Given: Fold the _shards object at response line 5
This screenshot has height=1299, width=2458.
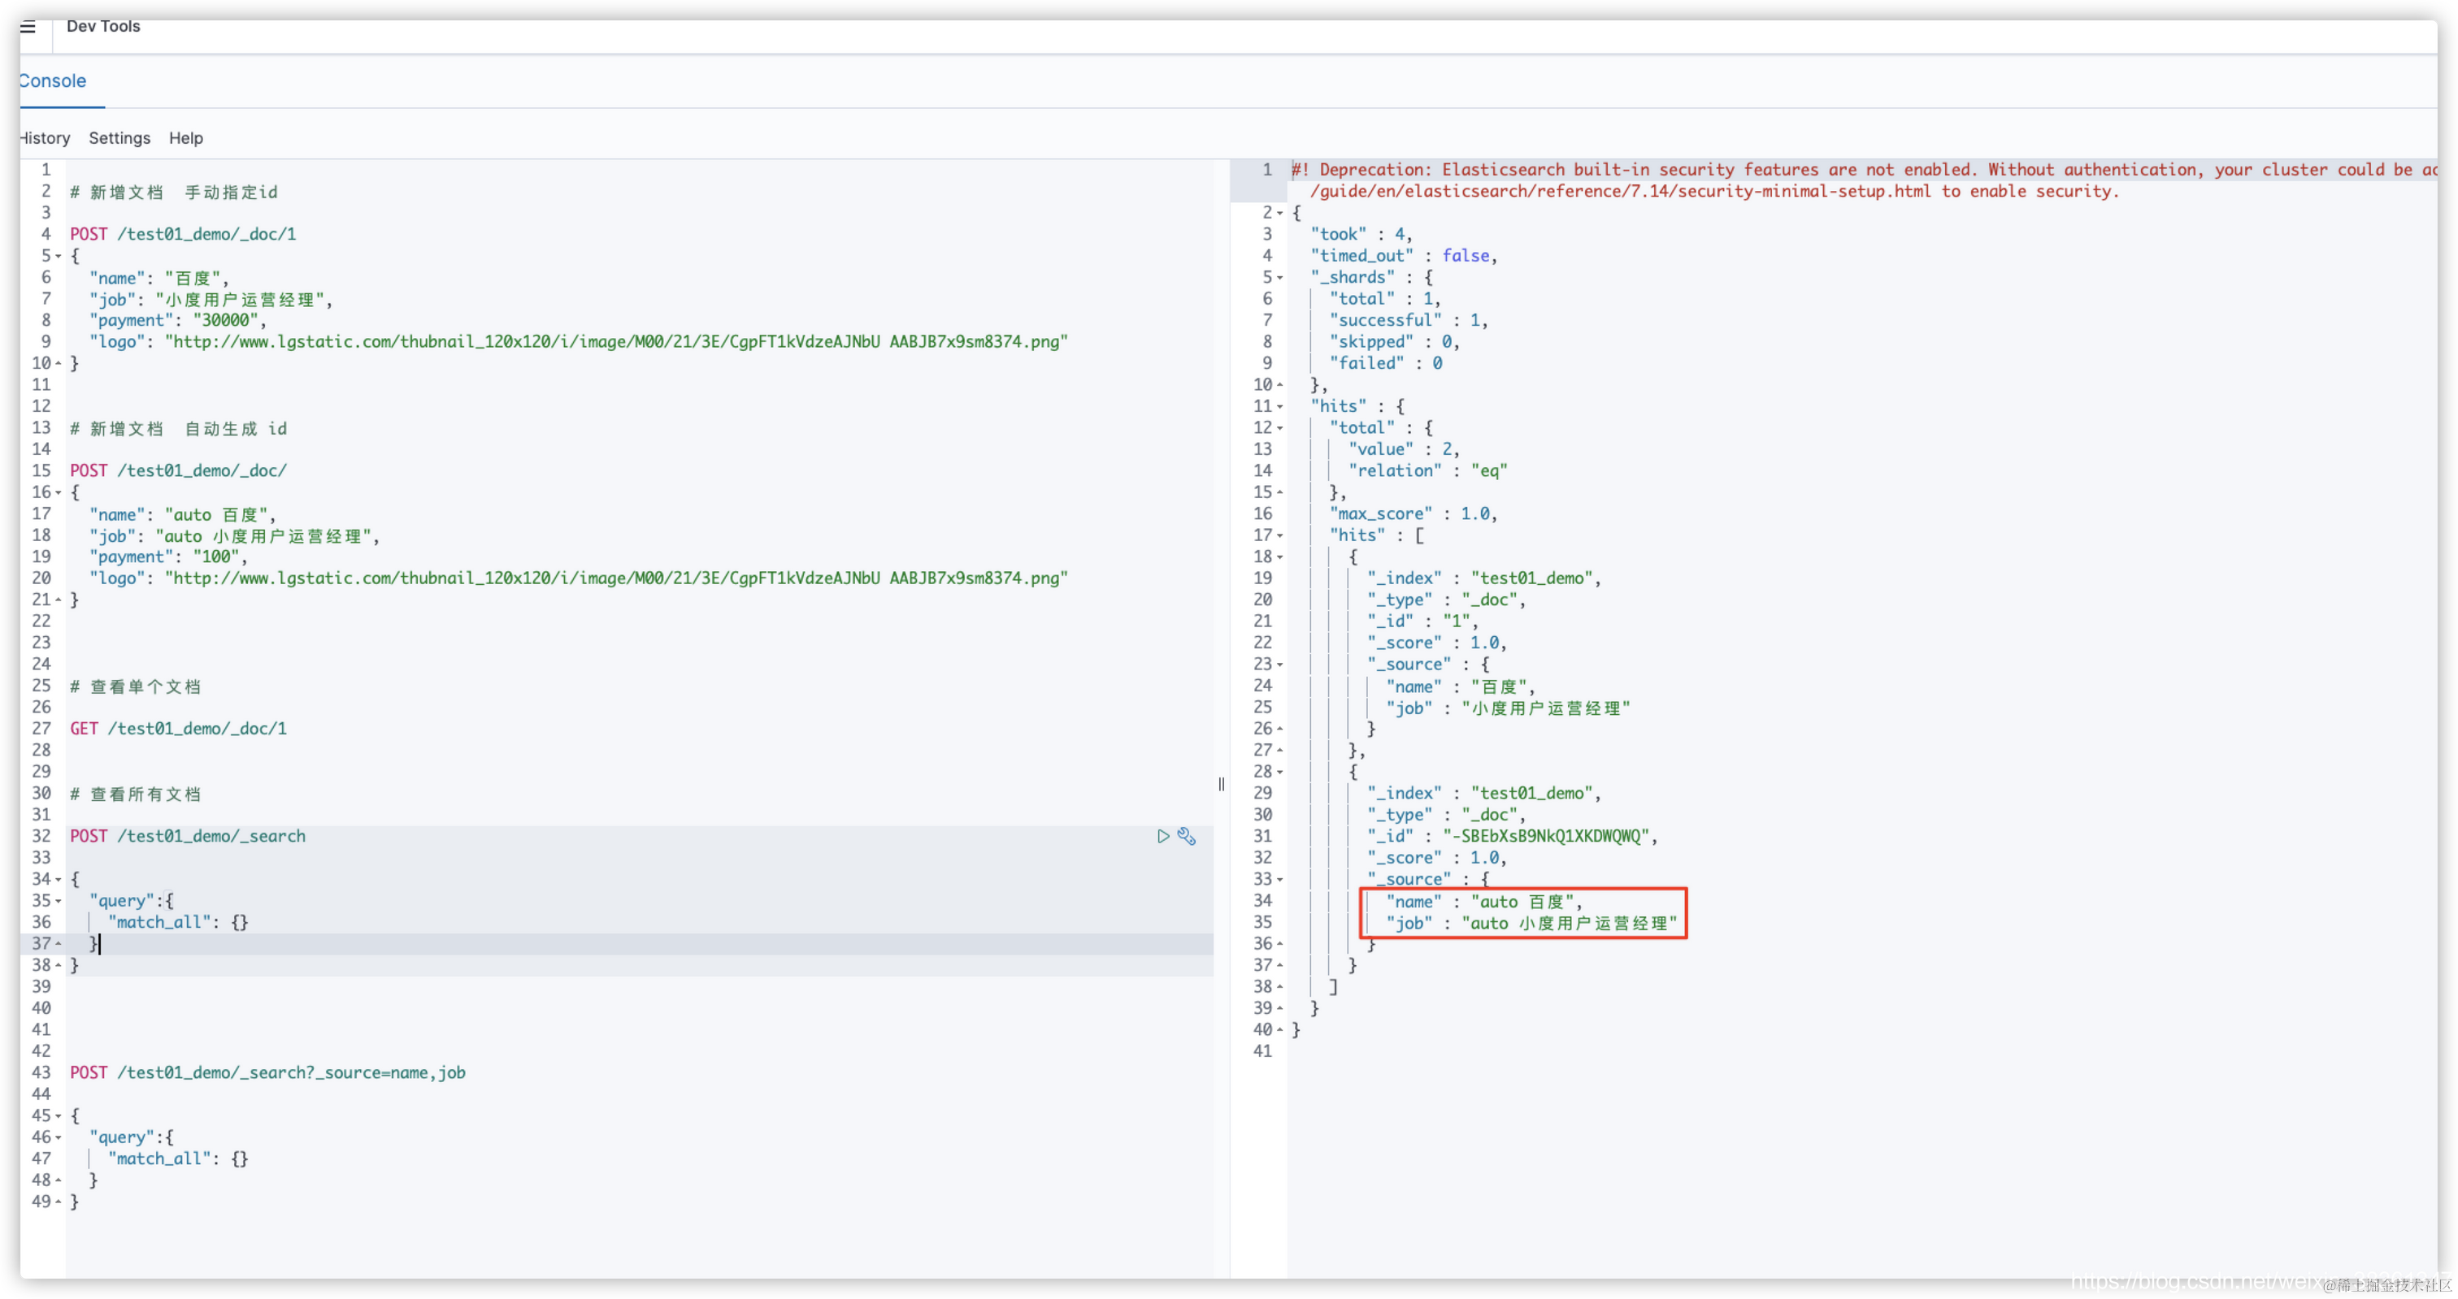Looking at the screenshot, I should coord(1279,278).
